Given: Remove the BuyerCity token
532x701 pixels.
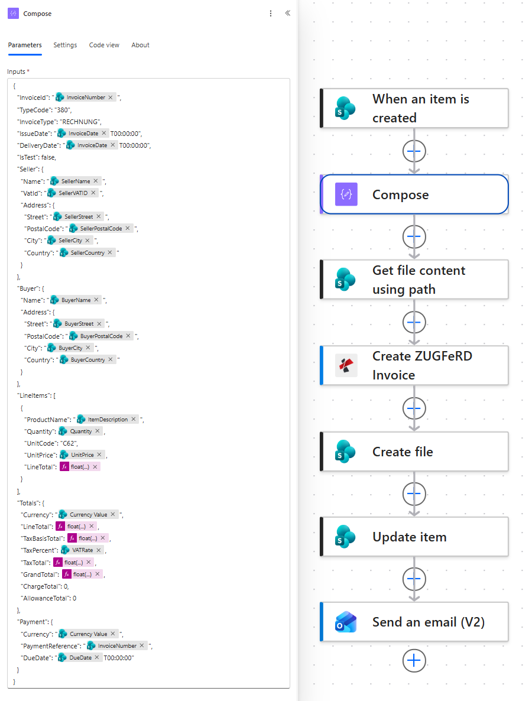Looking at the screenshot, I should (x=88, y=348).
